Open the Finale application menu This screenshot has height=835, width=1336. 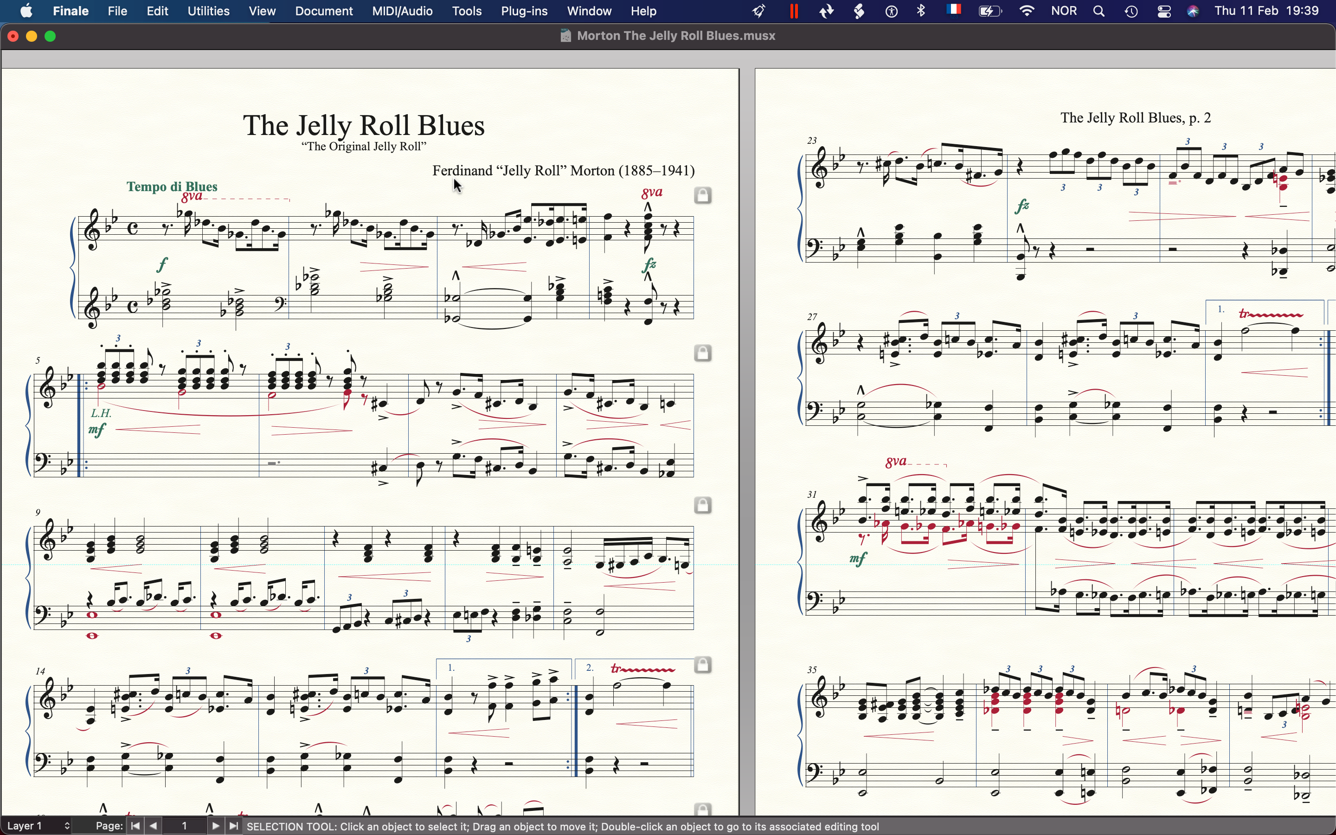point(71,11)
